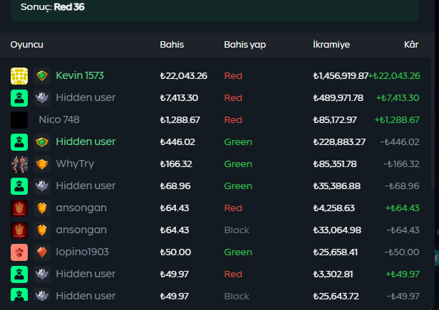Viewport: 439px width, 310px height.
Task: Open WhyTry's profile picture
Action: coord(19,164)
